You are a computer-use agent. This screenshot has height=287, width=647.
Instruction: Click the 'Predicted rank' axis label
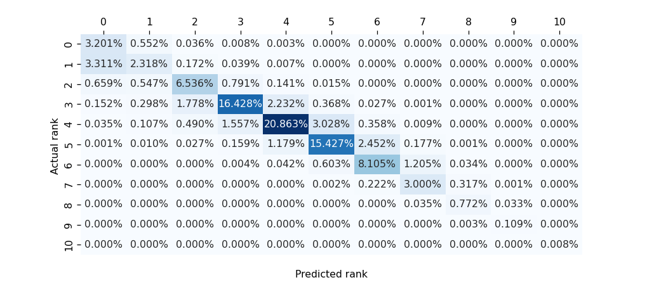[331, 274]
